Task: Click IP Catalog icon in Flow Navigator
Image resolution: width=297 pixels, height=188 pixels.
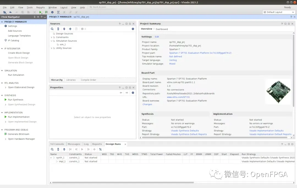Action: (x=6, y=40)
